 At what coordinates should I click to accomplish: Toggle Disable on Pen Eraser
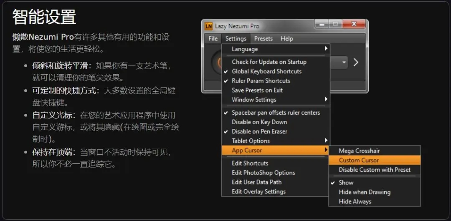tap(276, 131)
